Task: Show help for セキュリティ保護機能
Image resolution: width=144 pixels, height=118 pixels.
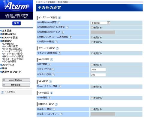Action: (59, 53)
